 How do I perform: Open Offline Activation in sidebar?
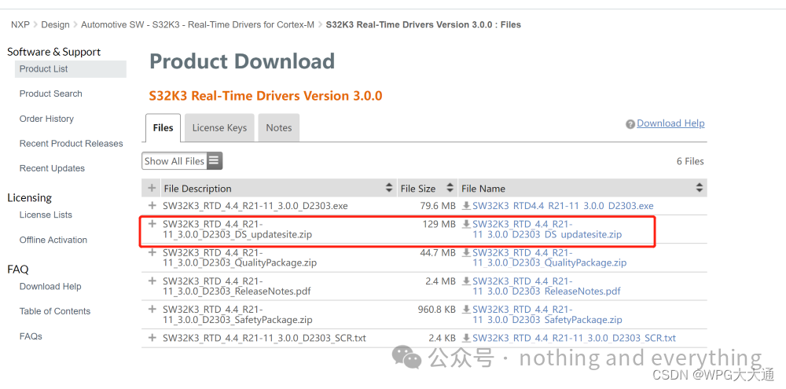coord(53,240)
